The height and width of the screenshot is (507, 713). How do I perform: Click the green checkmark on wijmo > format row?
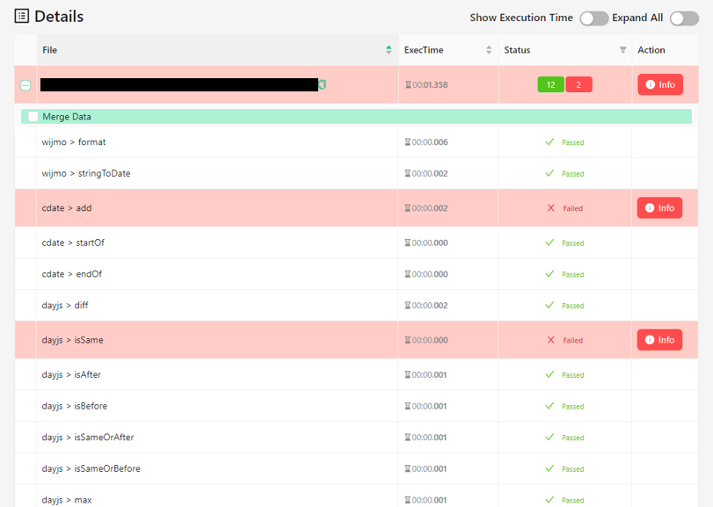549,140
